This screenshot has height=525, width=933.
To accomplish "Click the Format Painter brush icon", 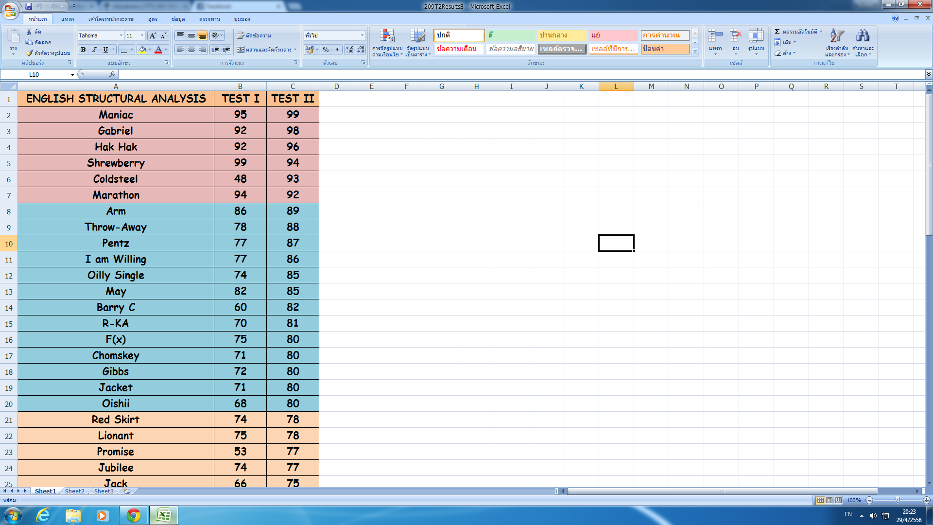I will [30, 53].
